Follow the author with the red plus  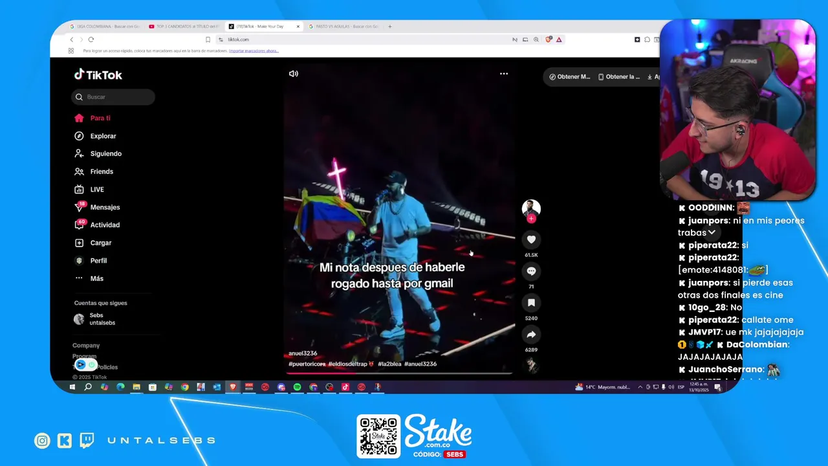point(531,219)
